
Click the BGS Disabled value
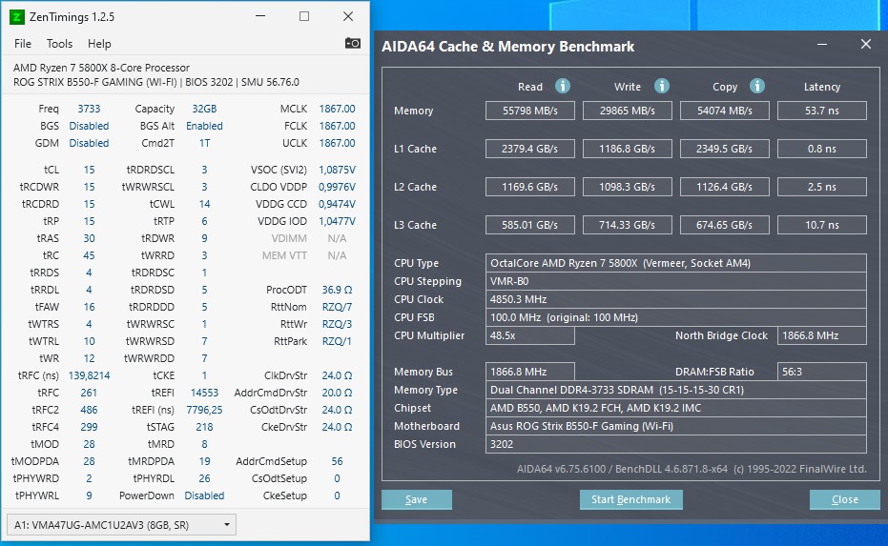click(89, 126)
